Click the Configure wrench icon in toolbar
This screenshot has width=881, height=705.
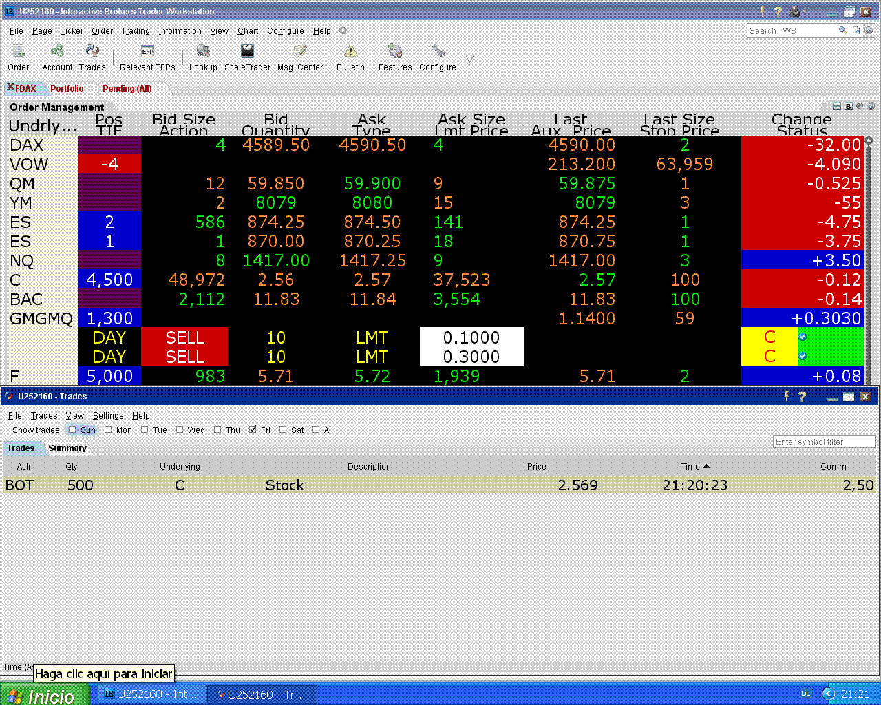[438, 52]
